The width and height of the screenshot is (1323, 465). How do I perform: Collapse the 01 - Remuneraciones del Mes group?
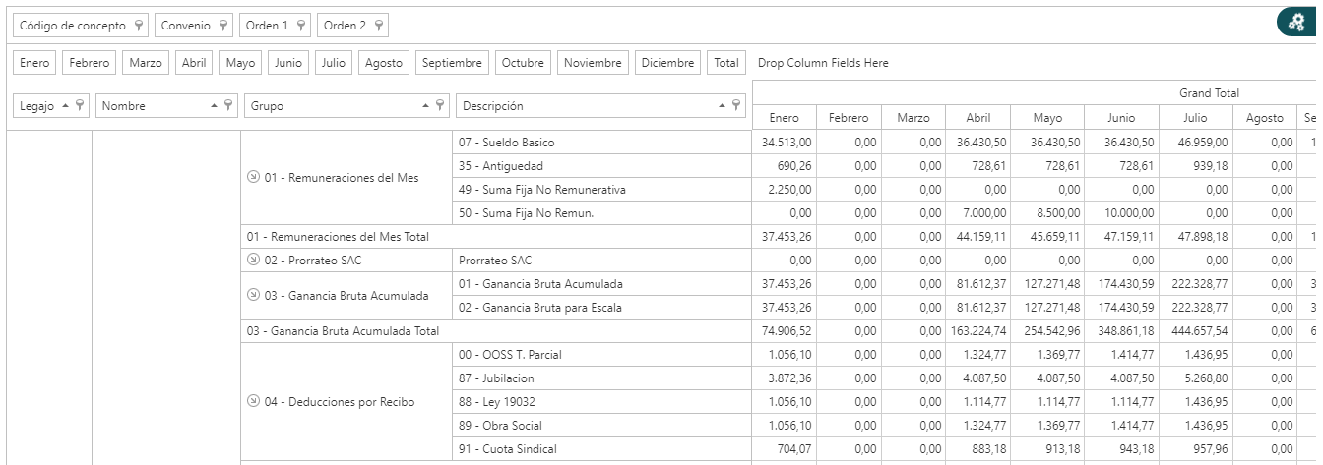click(x=253, y=177)
